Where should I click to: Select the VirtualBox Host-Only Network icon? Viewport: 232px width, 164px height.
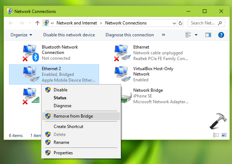pyautogui.click(x=122, y=74)
